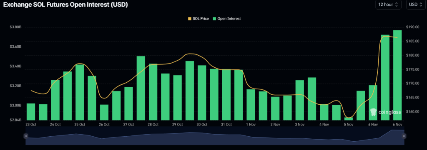Click the 23 Oct date label
Screen dimensions: 427x150
31,125
